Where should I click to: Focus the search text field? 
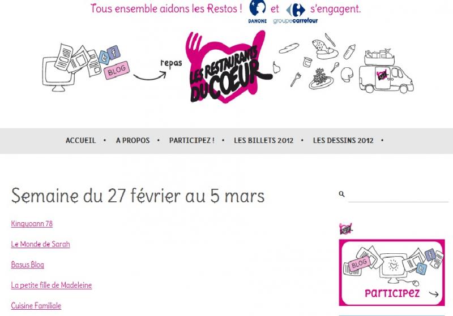point(399,195)
